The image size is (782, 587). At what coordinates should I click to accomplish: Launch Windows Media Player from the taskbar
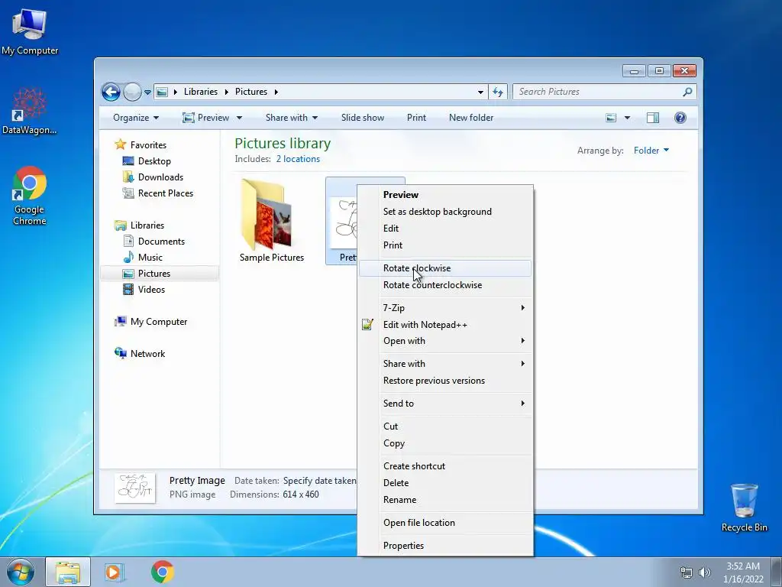(x=113, y=572)
